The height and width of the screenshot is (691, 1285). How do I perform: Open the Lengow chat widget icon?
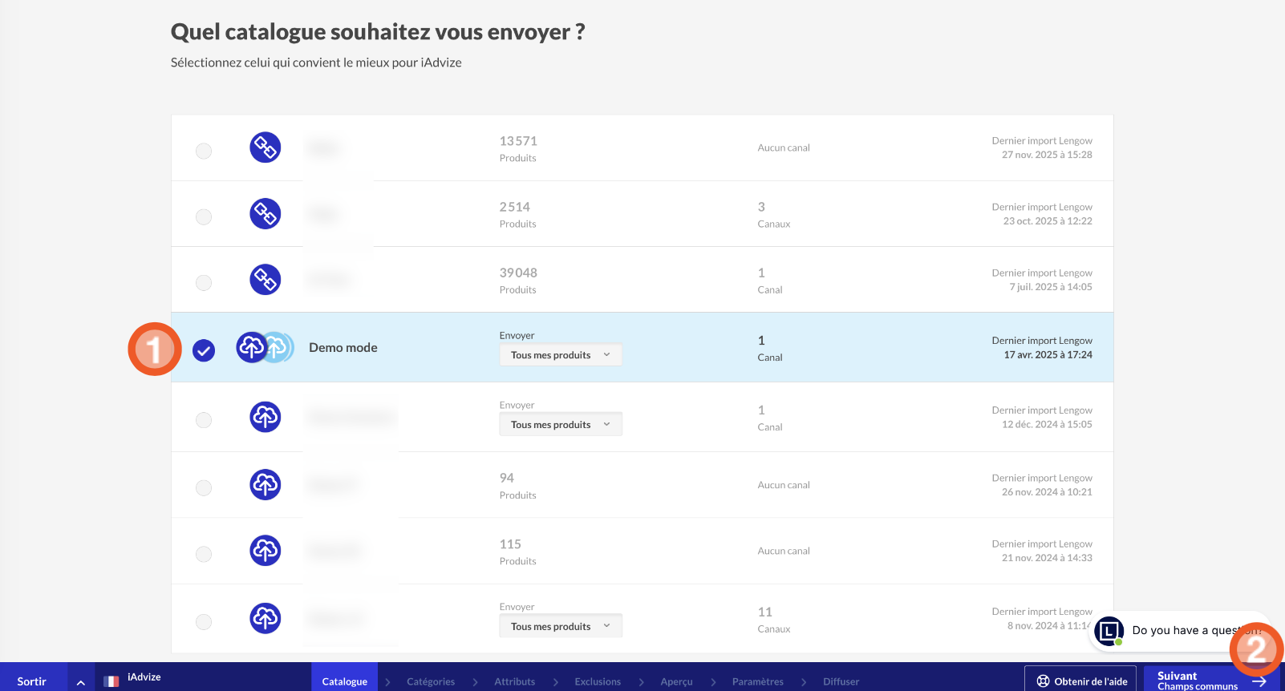[x=1109, y=631]
